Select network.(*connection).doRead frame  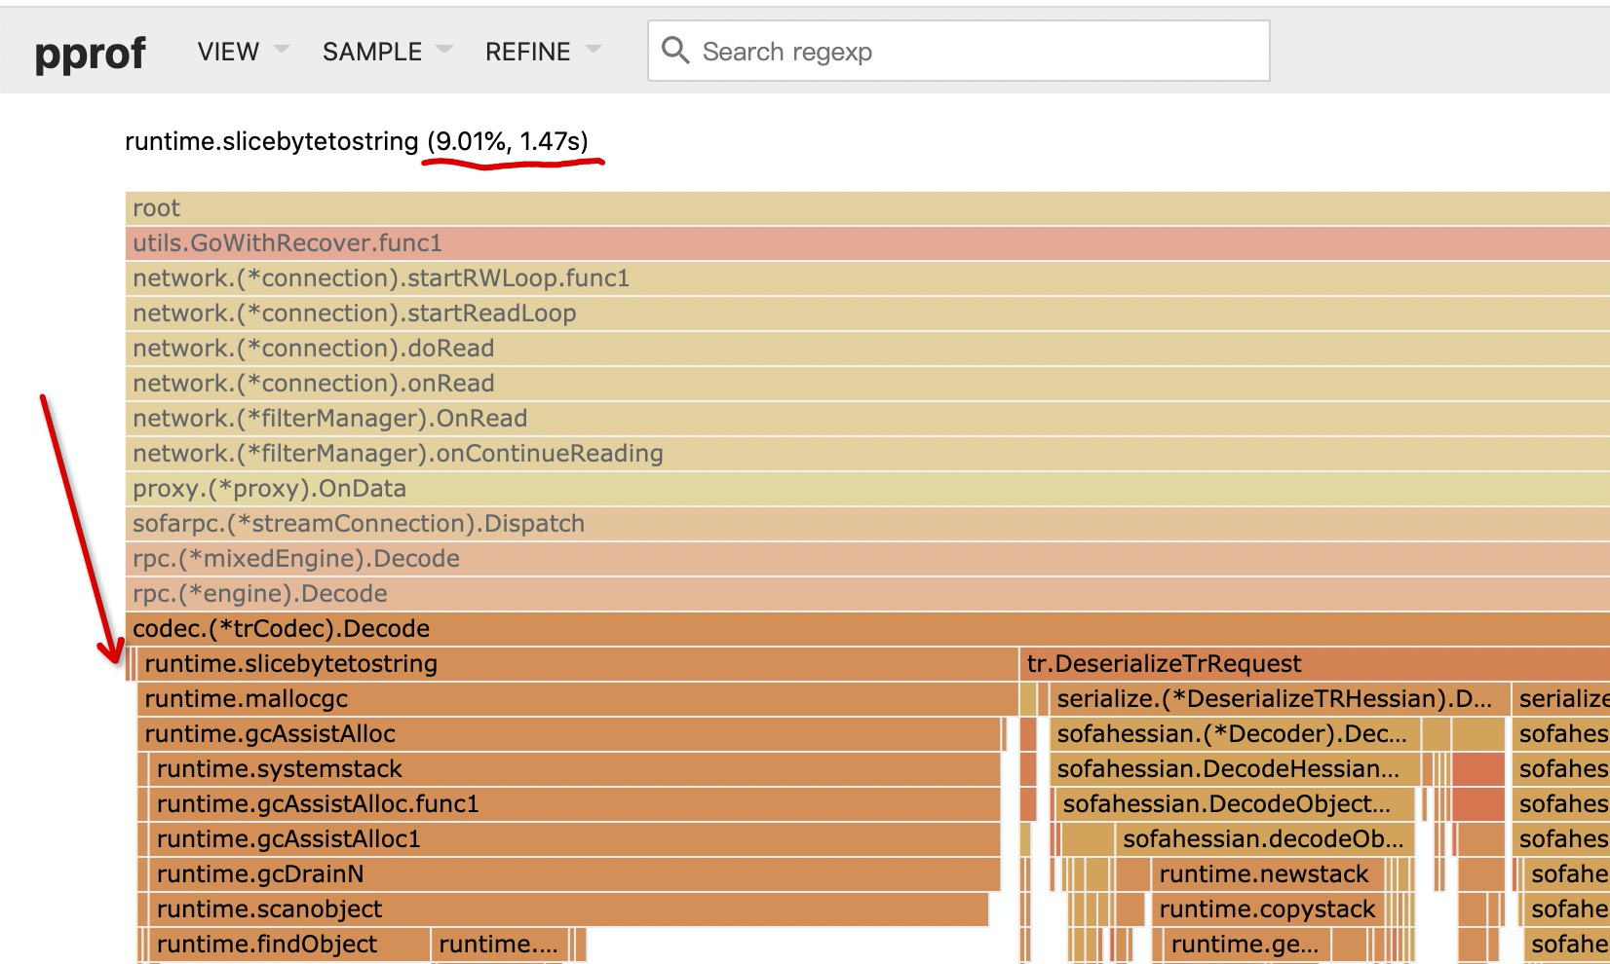pyautogui.click(x=867, y=349)
